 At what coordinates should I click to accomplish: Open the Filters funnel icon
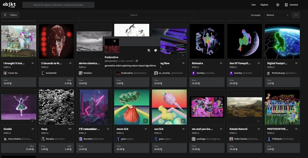click(x=5, y=15)
